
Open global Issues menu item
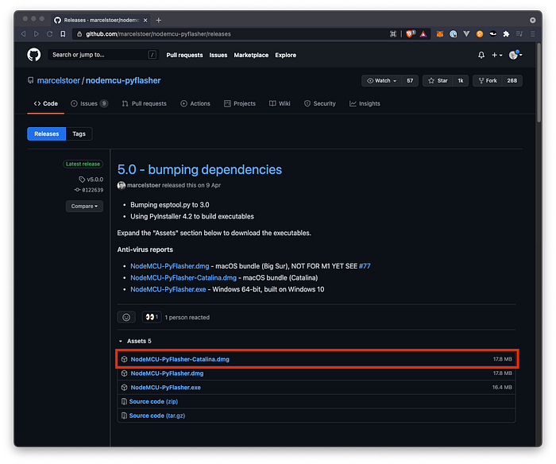218,55
